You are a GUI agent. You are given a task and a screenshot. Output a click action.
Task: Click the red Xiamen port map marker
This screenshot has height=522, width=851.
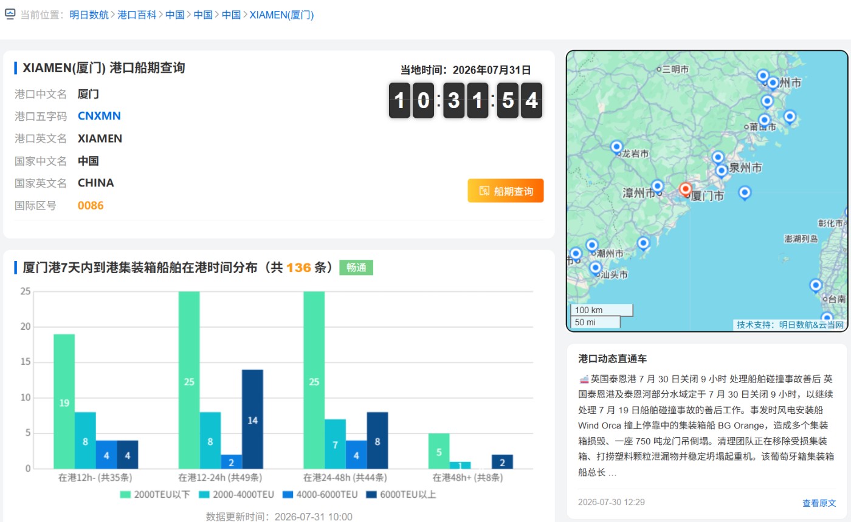[686, 190]
